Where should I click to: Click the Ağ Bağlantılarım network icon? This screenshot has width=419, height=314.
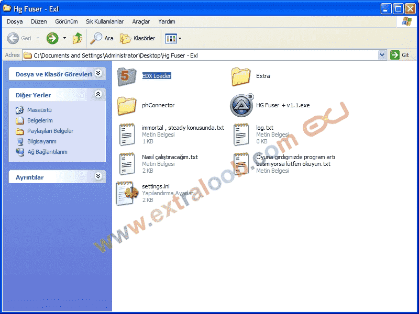click(19, 152)
